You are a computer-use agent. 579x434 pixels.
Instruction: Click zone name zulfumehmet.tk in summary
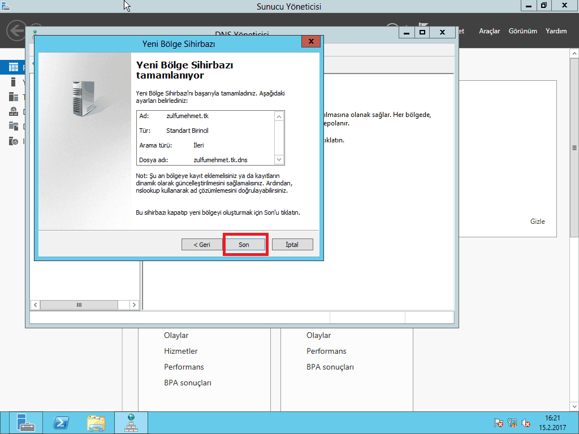(x=187, y=116)
